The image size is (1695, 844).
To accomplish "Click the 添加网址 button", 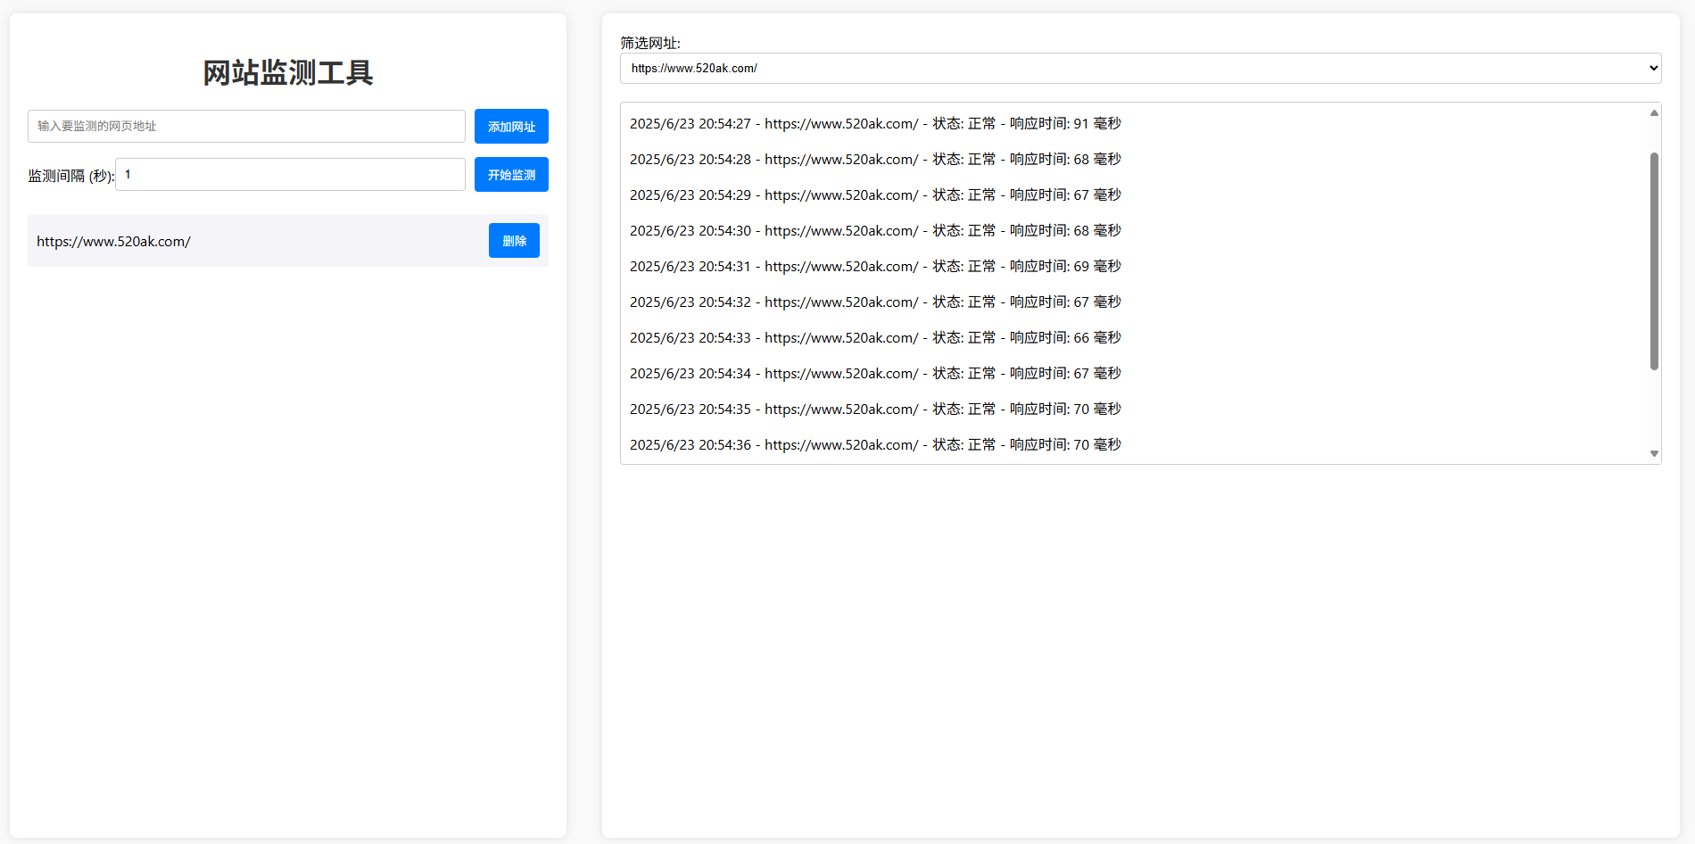I will tap(510, 127).
